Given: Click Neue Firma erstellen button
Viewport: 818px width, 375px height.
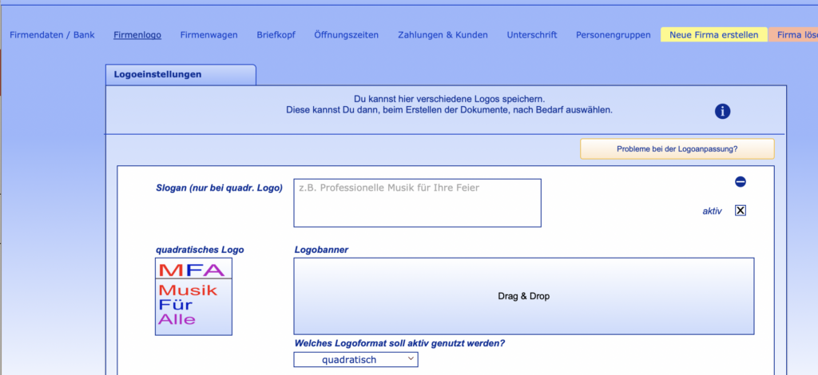Looking at the screenshot, I should [714, 35].
